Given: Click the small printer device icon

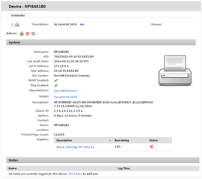Looking at the screenshot, I should click(17, 25).
